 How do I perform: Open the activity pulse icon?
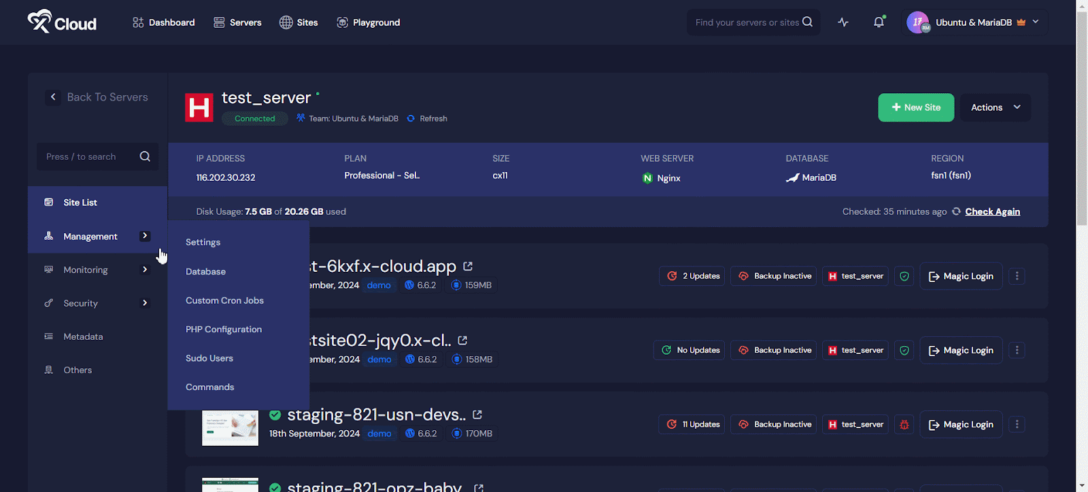pos(843,22)
